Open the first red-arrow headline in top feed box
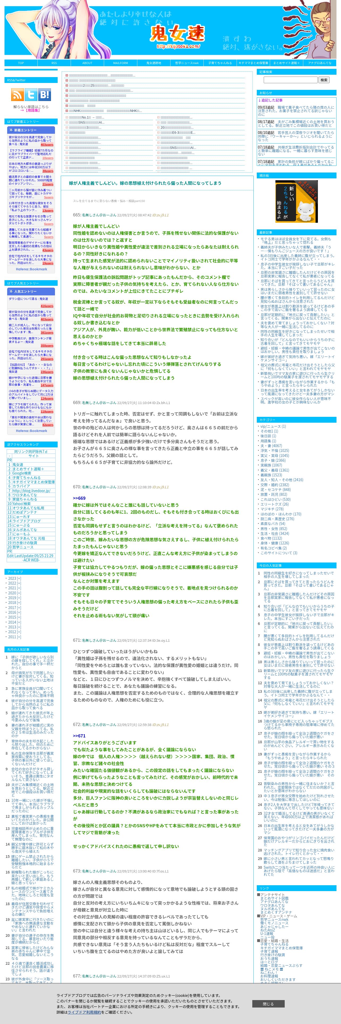 (102, 75)
